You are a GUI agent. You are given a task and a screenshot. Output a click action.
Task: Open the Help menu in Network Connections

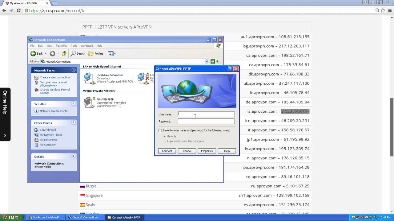99,46
